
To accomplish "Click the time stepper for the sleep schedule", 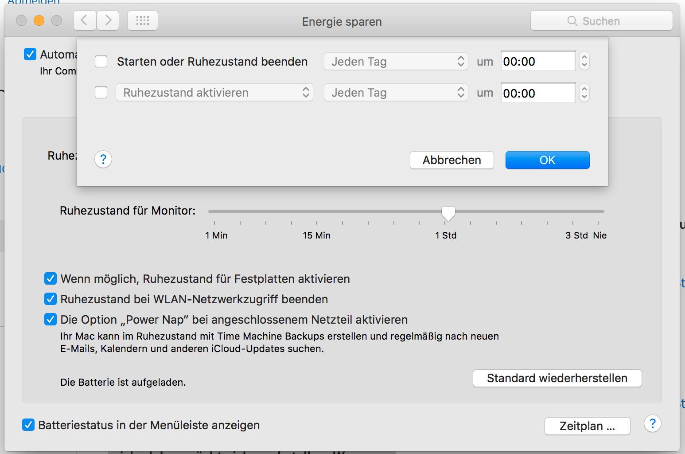I will 584,93.
